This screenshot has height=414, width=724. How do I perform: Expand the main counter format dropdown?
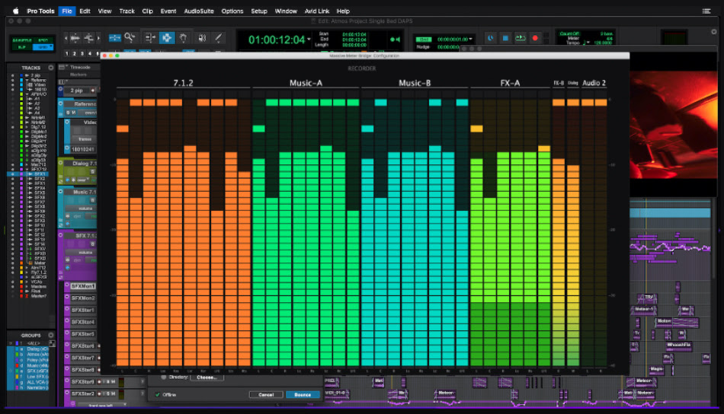point(309,39)
